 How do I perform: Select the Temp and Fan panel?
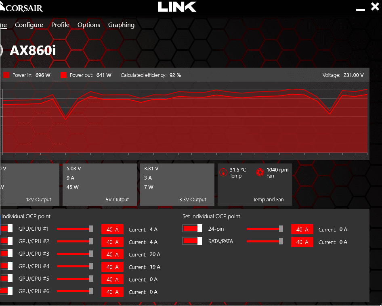point(254,184)
